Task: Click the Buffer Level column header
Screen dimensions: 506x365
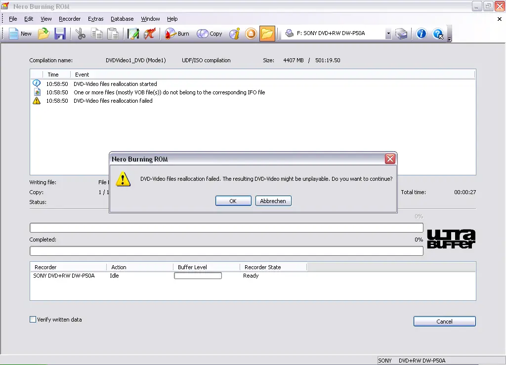Action: 207,267
